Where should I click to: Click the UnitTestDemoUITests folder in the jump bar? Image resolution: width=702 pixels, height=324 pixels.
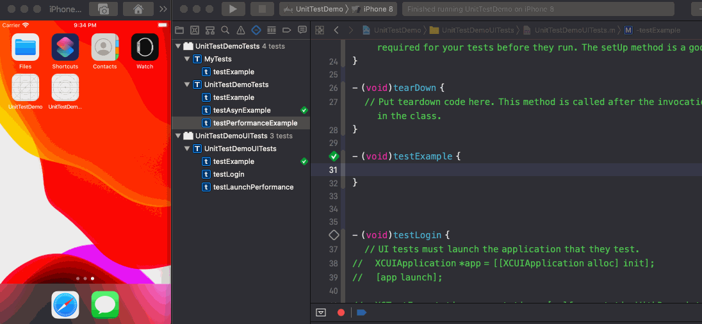click(478, 30)
